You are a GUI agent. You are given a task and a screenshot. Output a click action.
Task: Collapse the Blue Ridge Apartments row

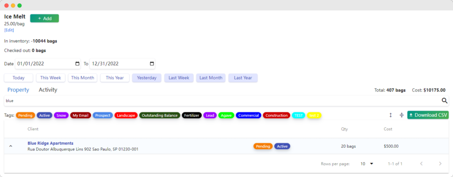tap(11, 146)
